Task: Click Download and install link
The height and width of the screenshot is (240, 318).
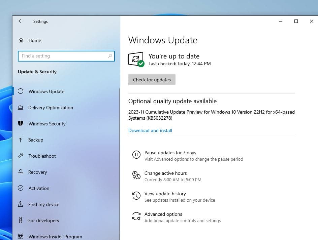Action: pyautogui.click(x=150, y=130)
